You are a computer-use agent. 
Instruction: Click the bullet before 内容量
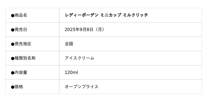pyautogui.click(x=12, y=73)
